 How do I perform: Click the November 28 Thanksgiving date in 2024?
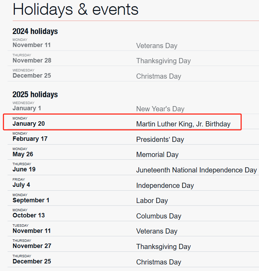[32, 60]
